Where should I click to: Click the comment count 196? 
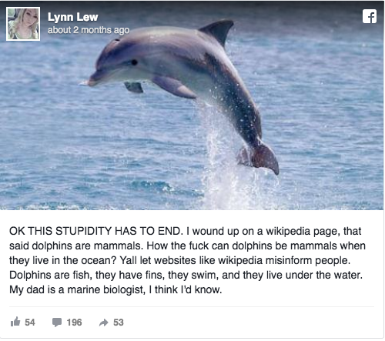74,323
